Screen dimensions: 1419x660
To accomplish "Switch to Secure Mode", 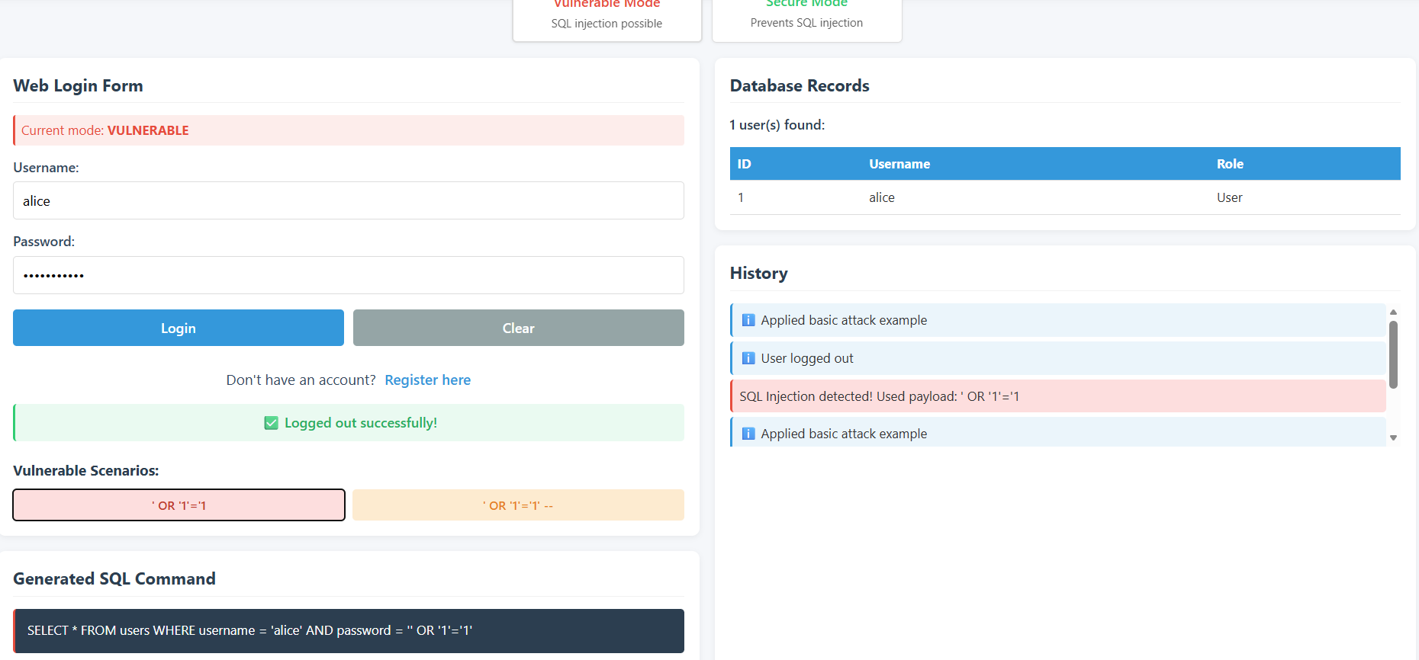I will 806,15.
